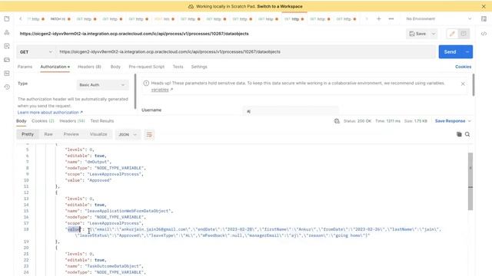Click the "Approved" value on line 10
This screenshot has height=276, width=492.
pyautogui.click(x=98, y=180)
